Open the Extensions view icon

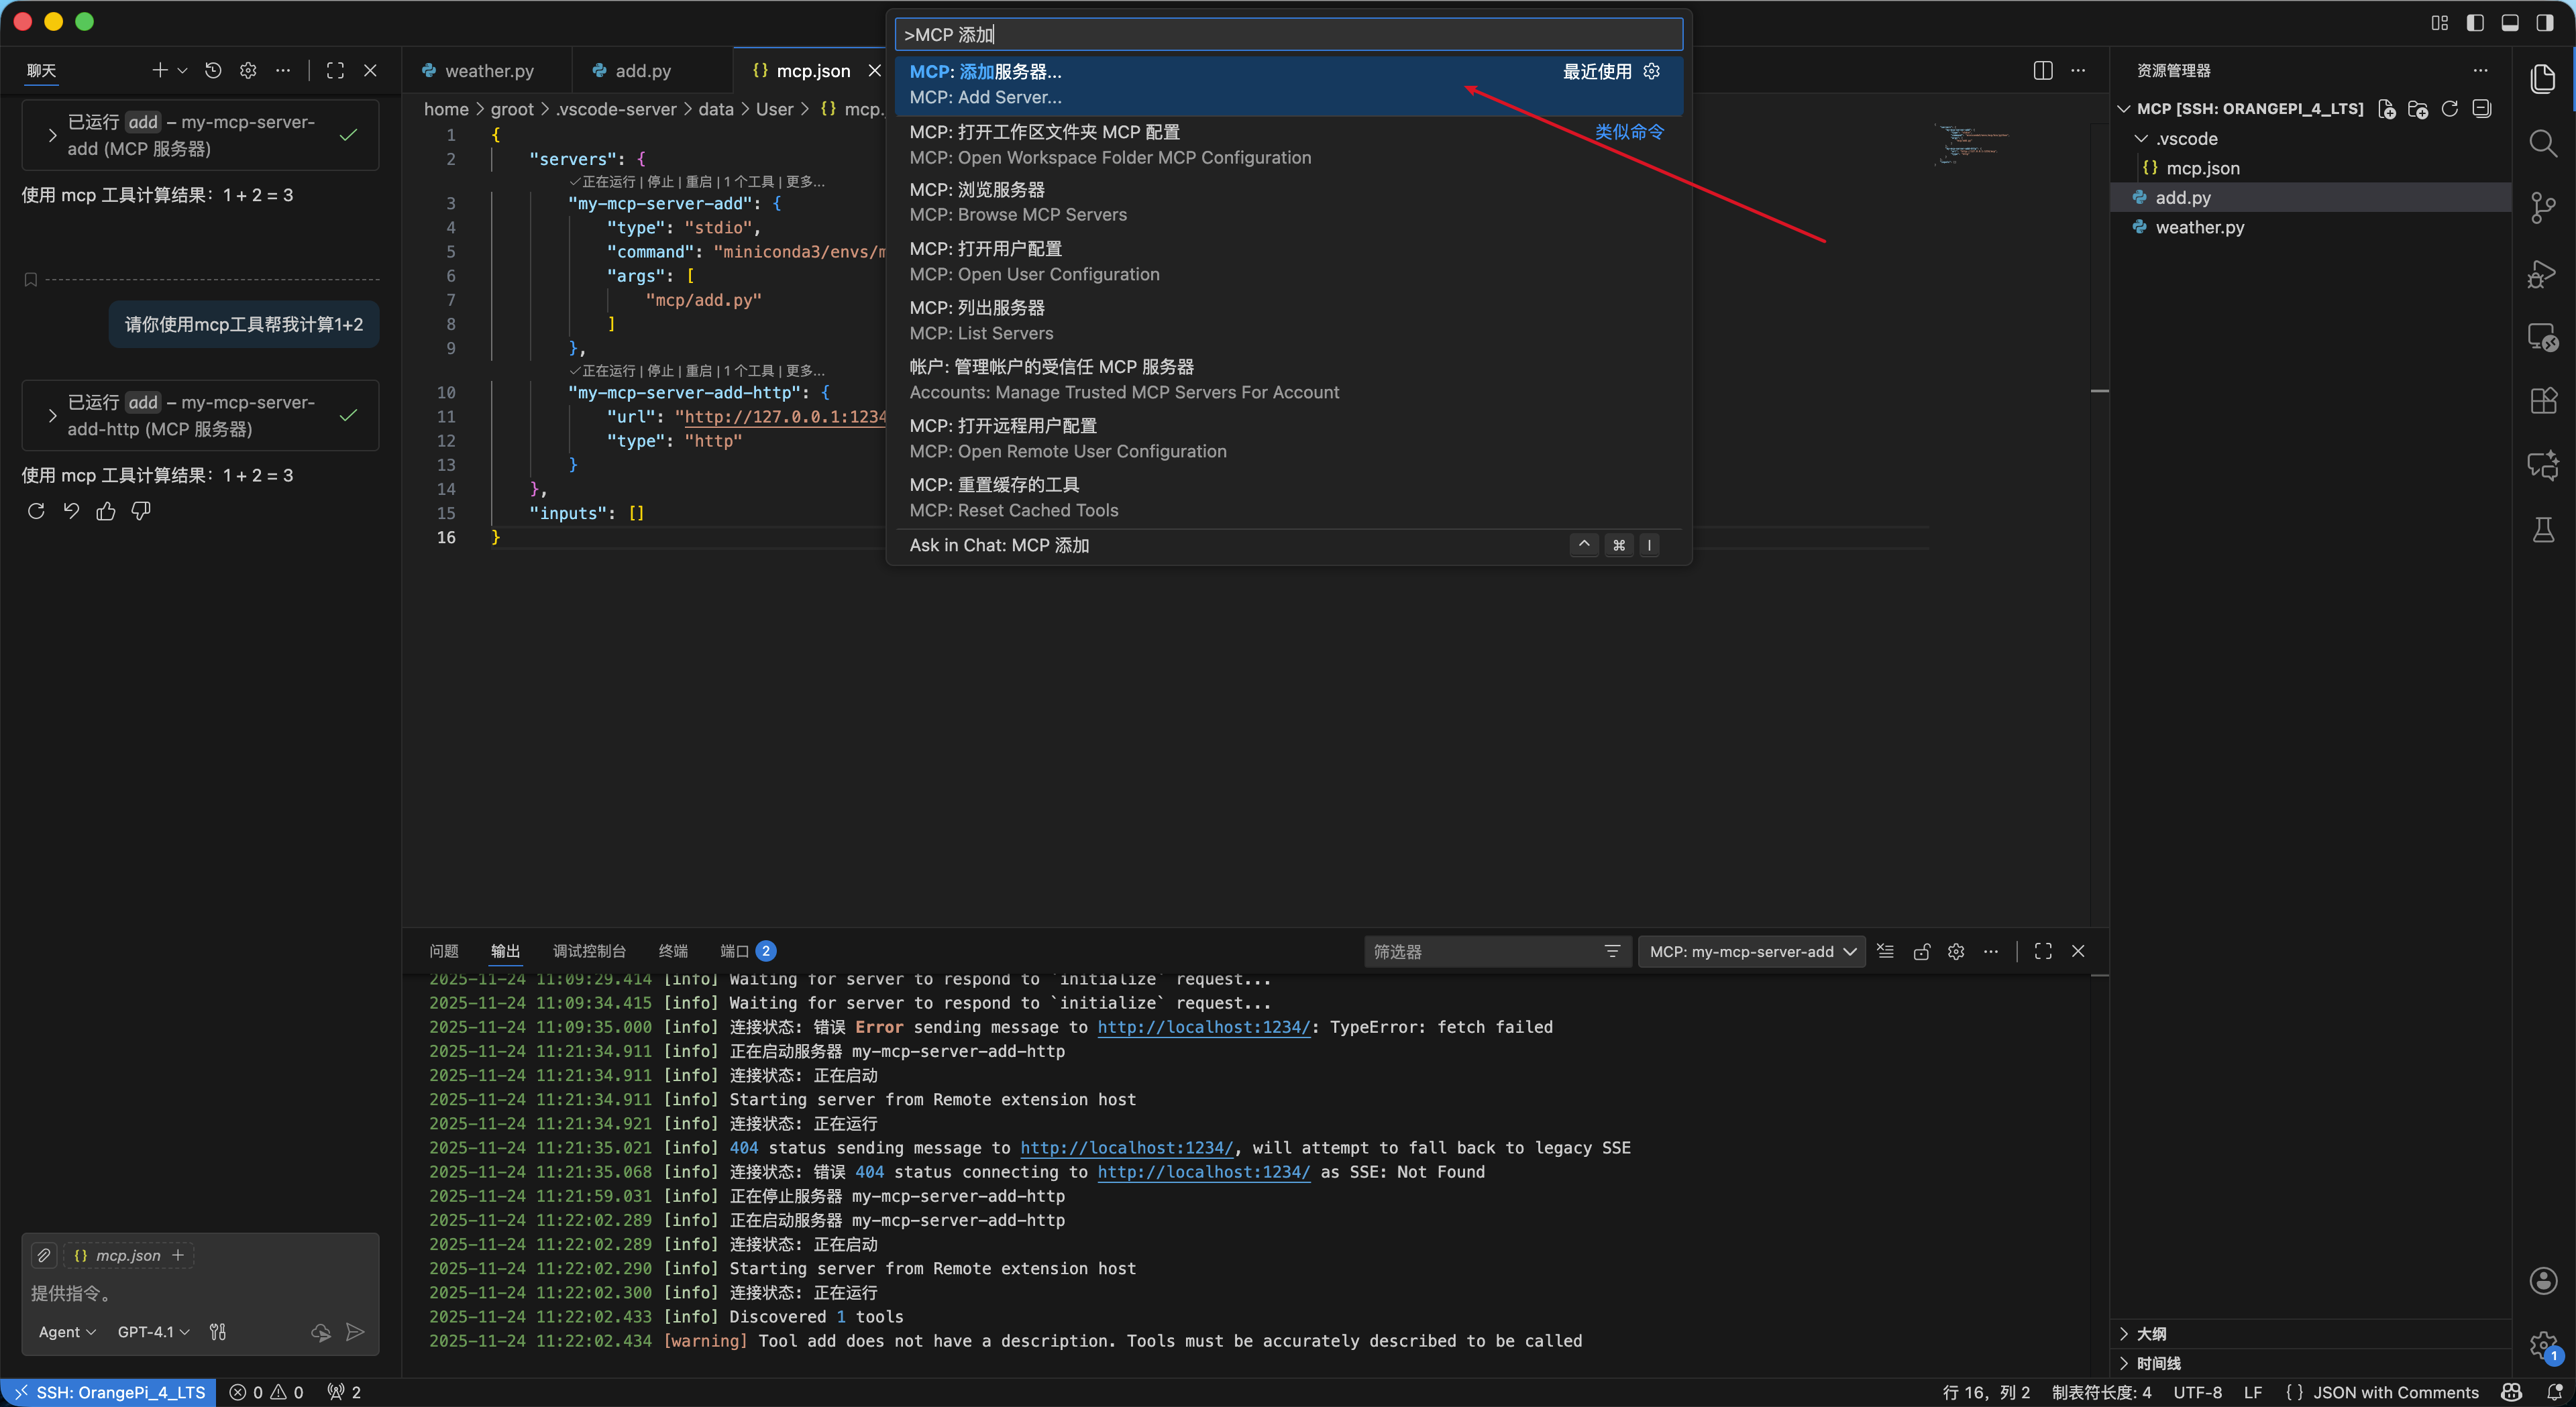(x=2542, y=401)
